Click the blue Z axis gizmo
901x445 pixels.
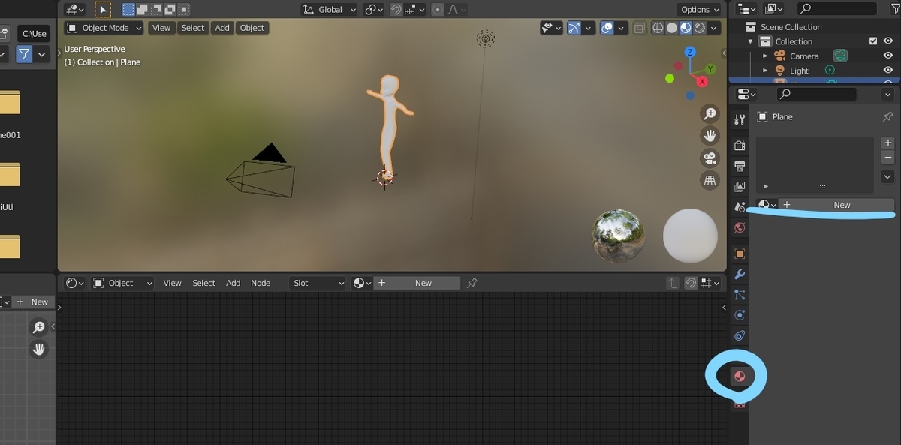click(x=690, y=53)
